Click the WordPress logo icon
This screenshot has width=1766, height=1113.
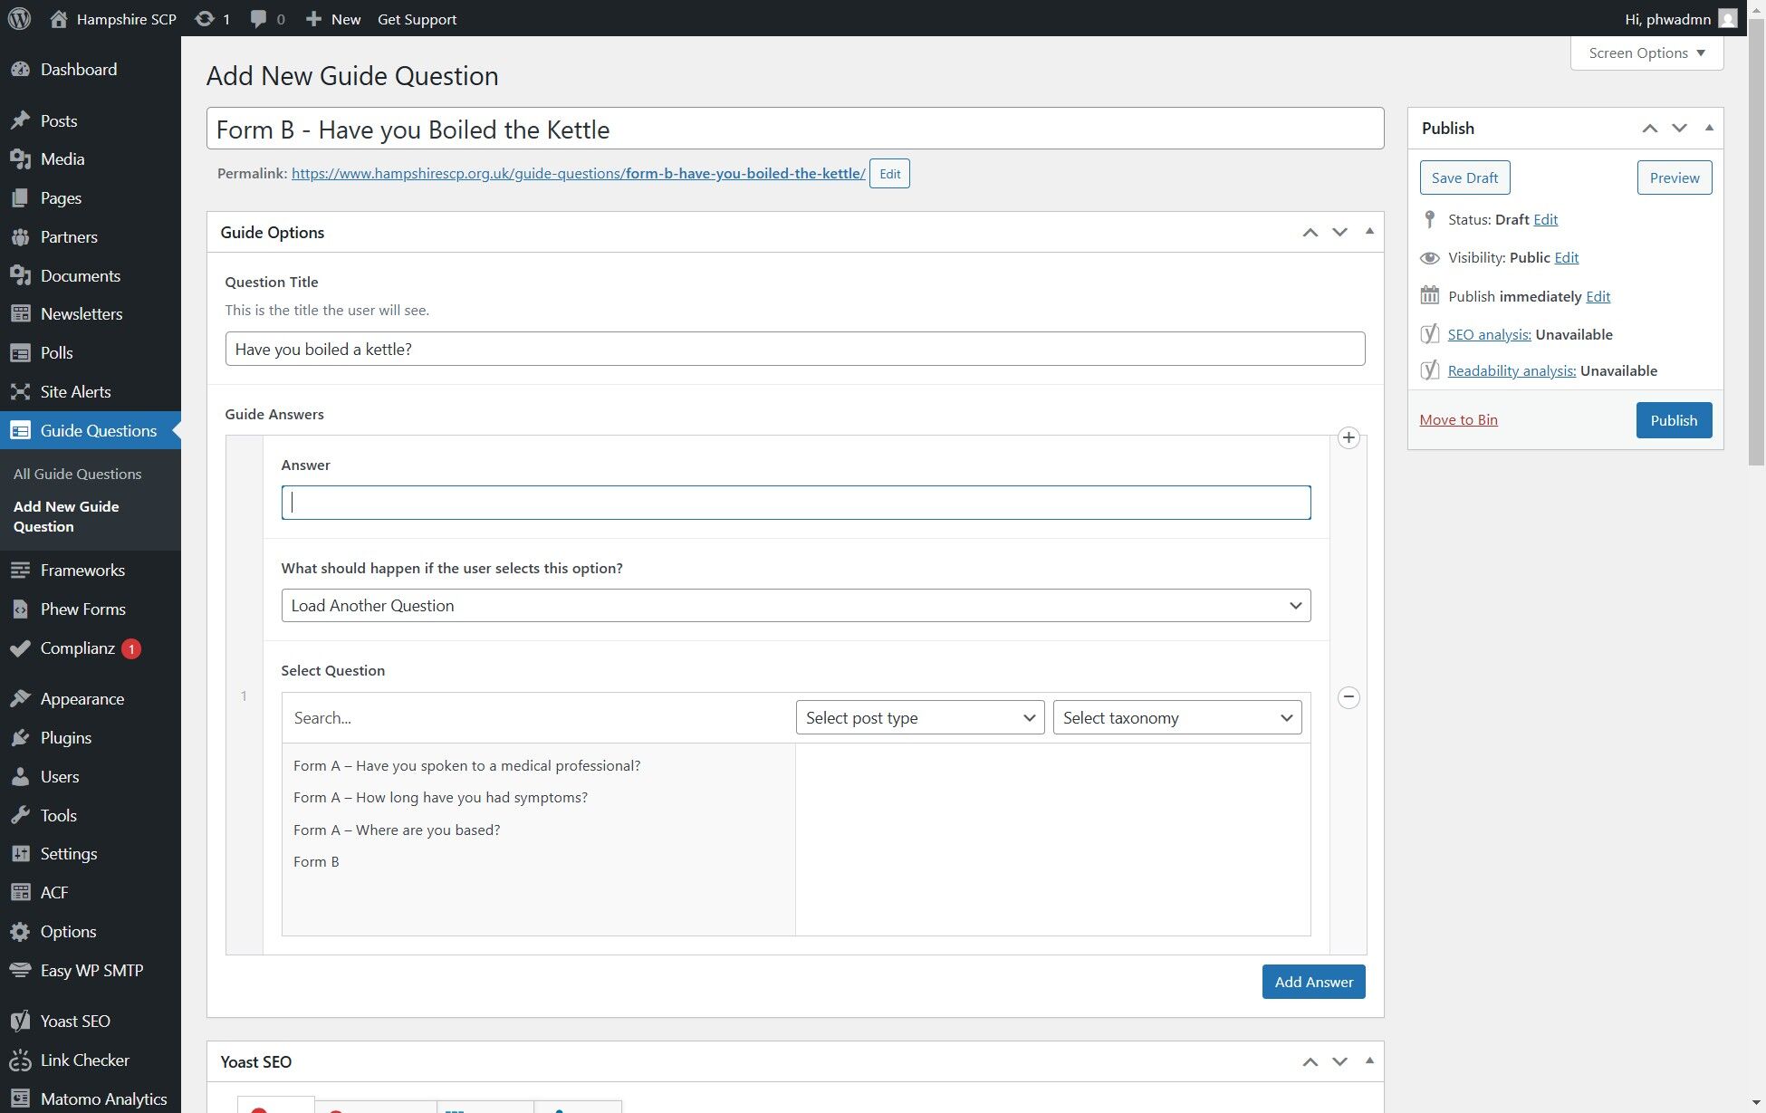[x=19, y=19]
